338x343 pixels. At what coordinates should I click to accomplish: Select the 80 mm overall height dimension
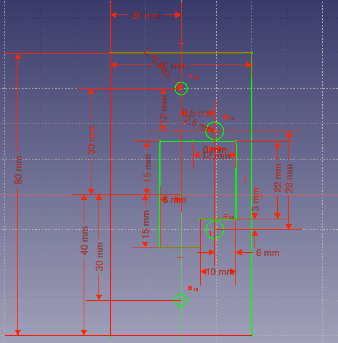pyautogui.click(x=18, y=170)
